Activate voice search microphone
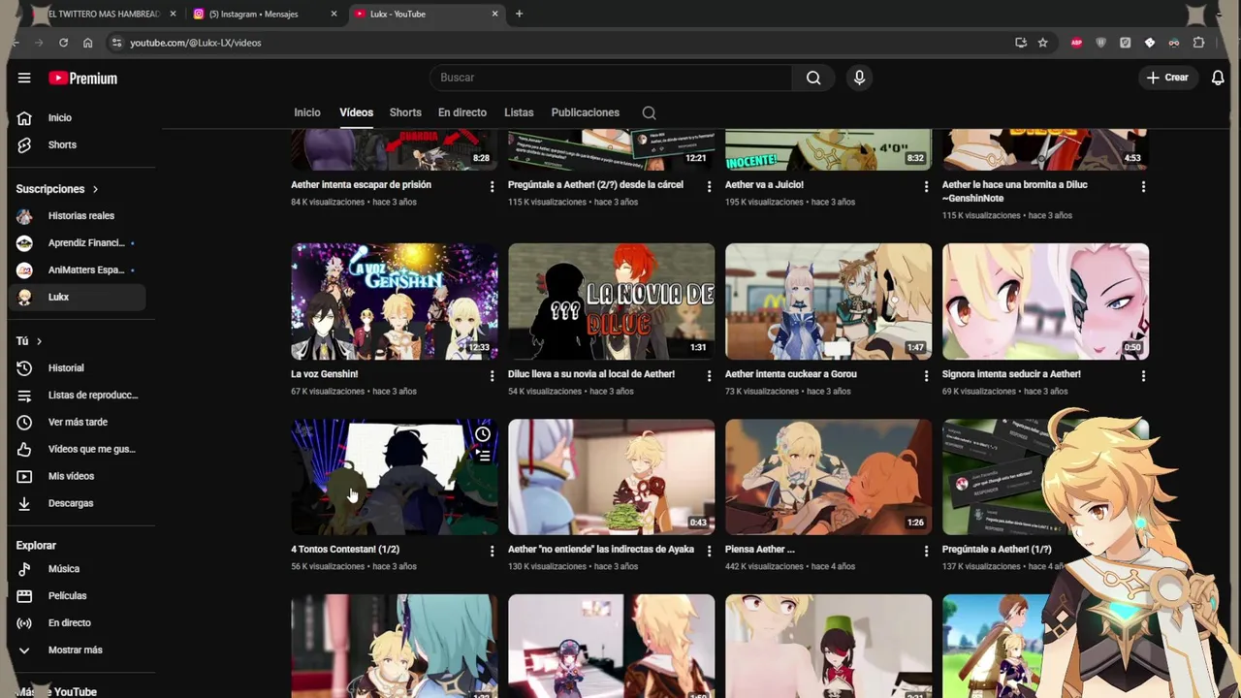This screenshot has height=698, width=1241. 859,78
